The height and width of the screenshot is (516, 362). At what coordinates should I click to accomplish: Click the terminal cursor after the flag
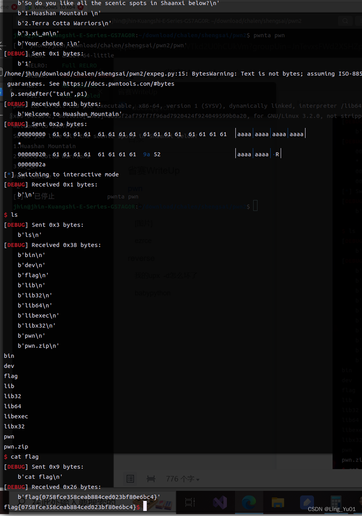[x=145, y=506]
